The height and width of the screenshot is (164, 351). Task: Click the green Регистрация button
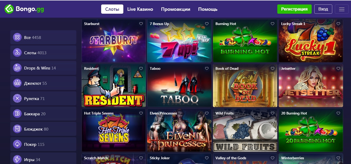tap(294, 9)
